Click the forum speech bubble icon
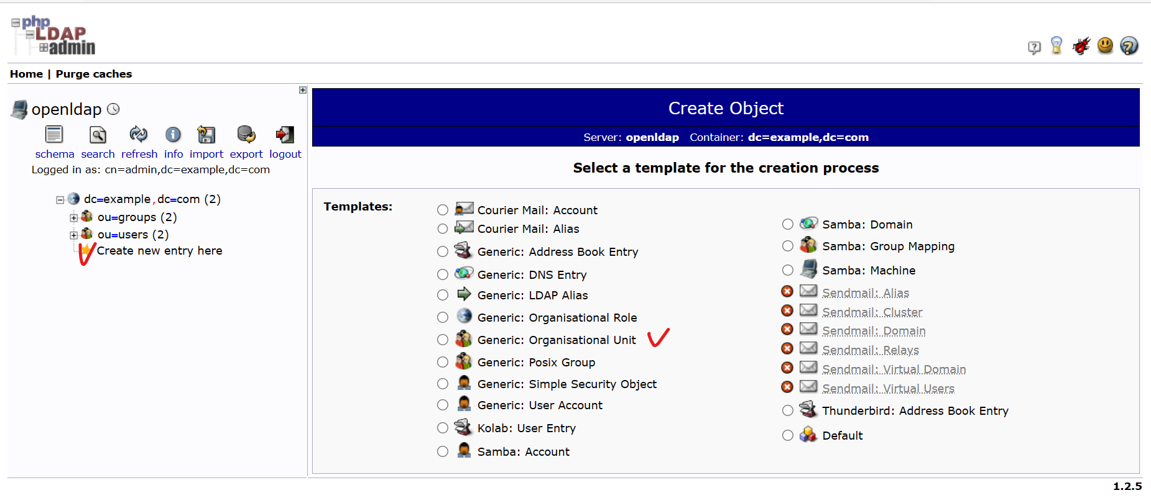1151x498 pixels. coord(1034,47)
